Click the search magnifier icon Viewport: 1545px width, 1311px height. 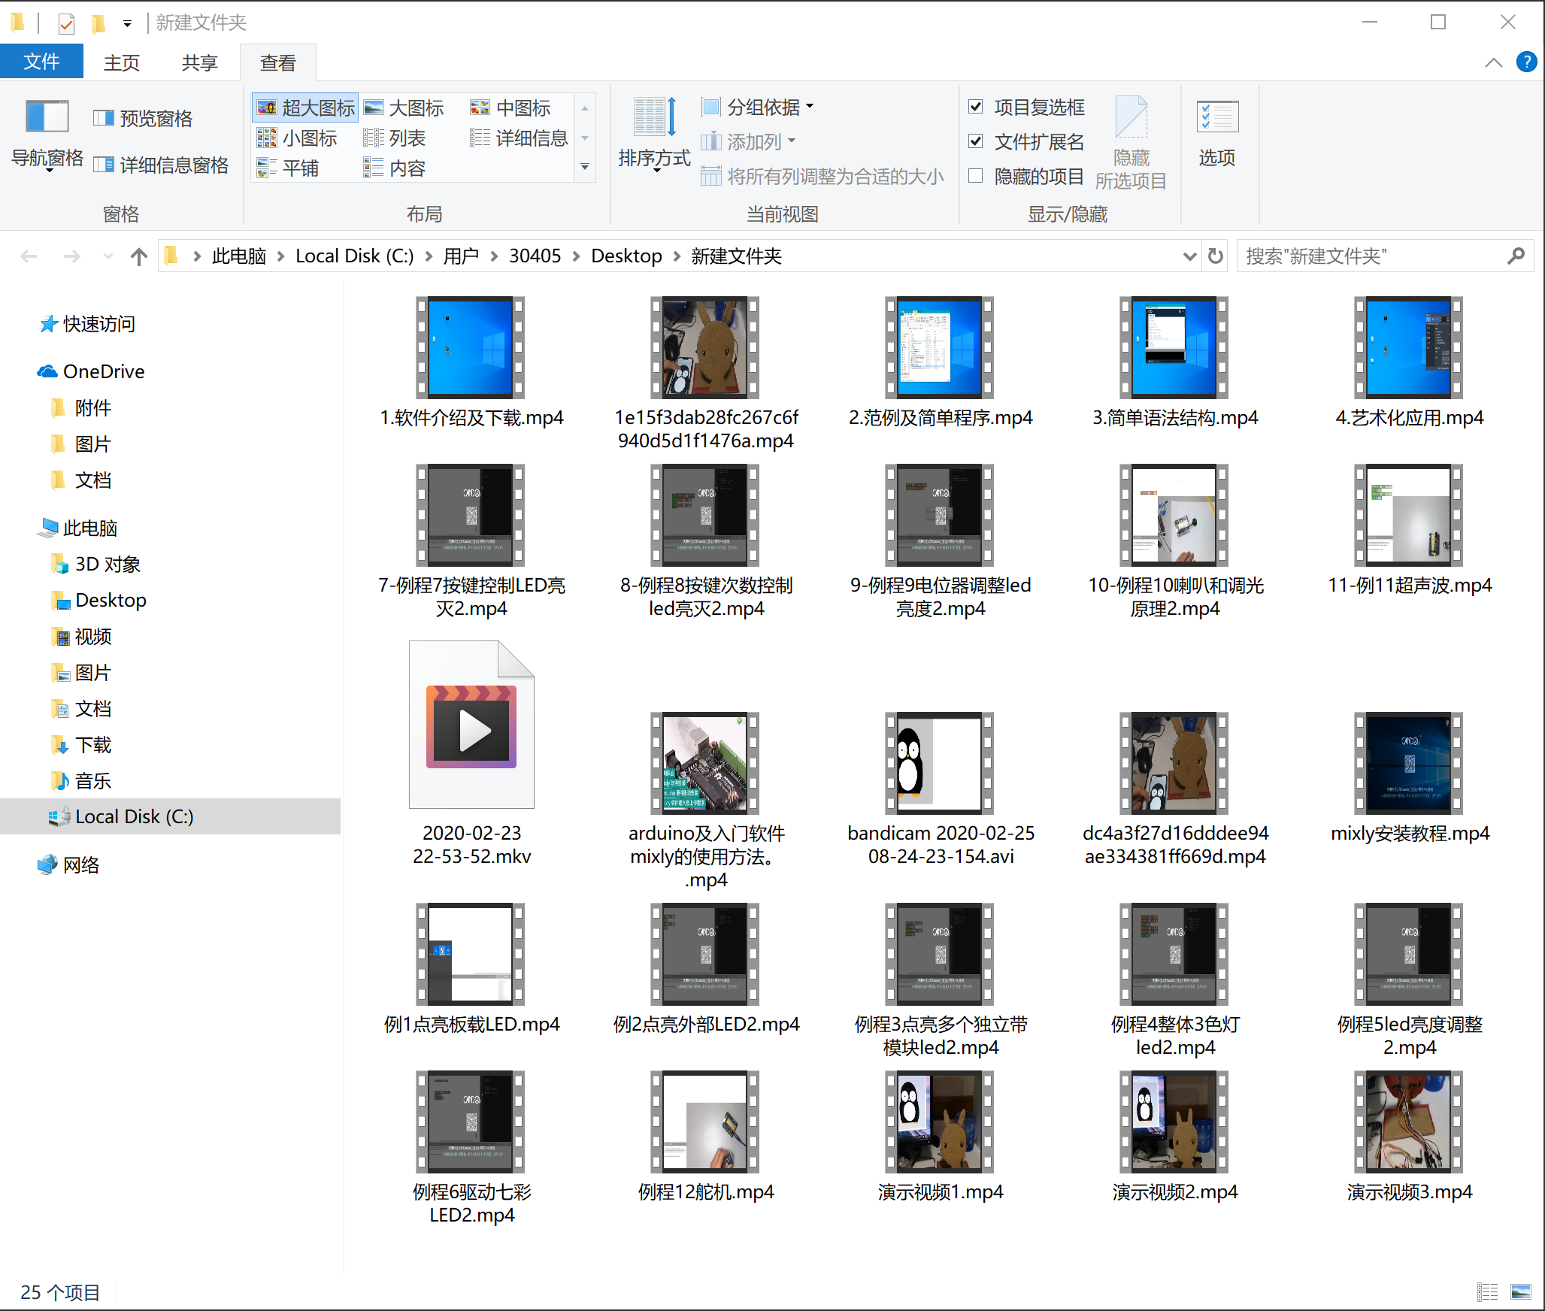pyautogui.click(x=1516, y=256)
